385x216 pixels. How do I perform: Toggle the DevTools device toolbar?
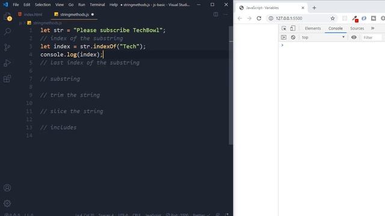click(293, 28)
